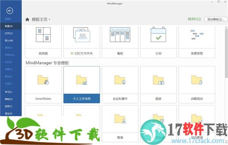
Task: Click the home icon beside 模板主页
Action: click(27, 19)
